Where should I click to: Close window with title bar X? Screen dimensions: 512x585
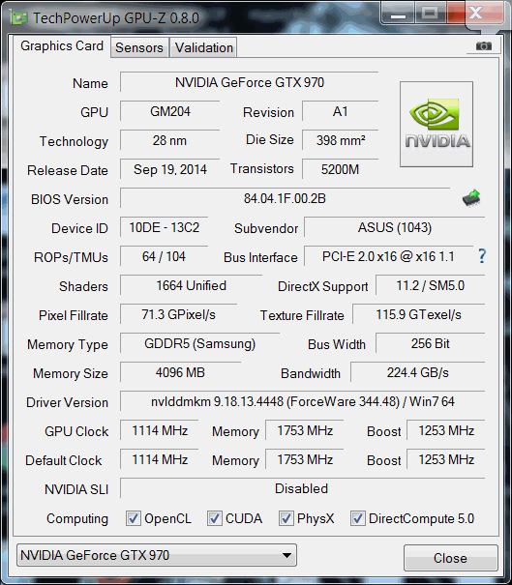click(x=475, y=14)
